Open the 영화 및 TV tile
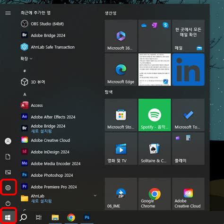The height and width of the screenshot is (224, 224). [x=121, y=149]
